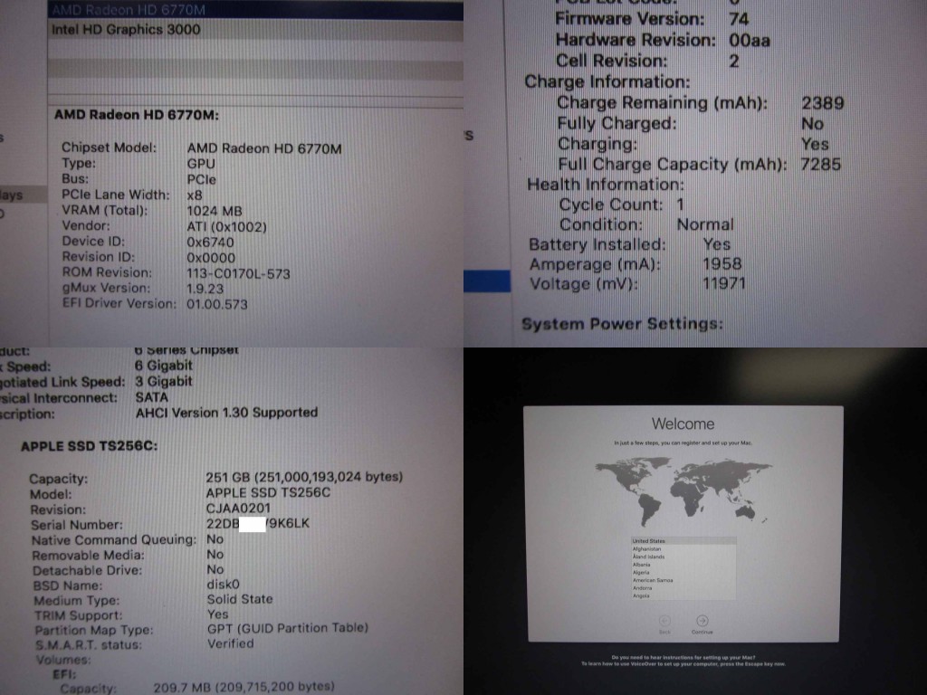
Task: Click the ROM Revision value "113-C0170L-573"
Action: tap(238, 273)
